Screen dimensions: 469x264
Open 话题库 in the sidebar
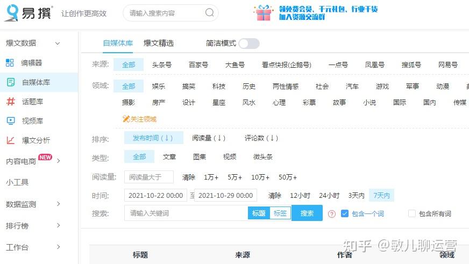coord(33,102)
